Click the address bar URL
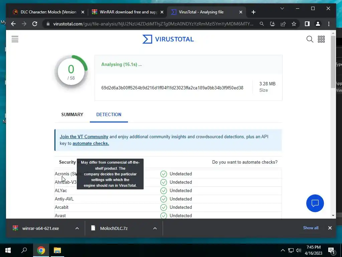Screen dimensions: 342x257 click(x=153, y=24)
